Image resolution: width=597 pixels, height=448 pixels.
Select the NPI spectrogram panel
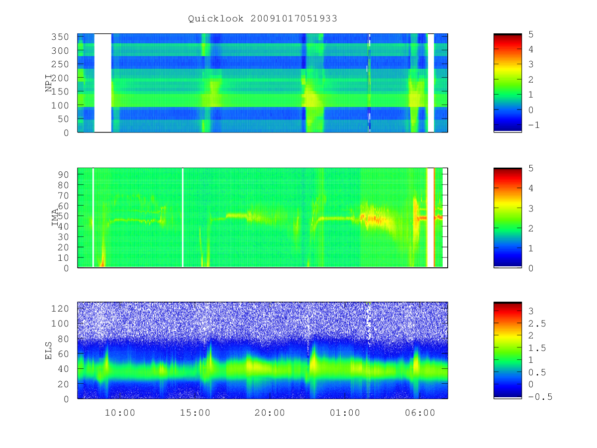(263, 83)
